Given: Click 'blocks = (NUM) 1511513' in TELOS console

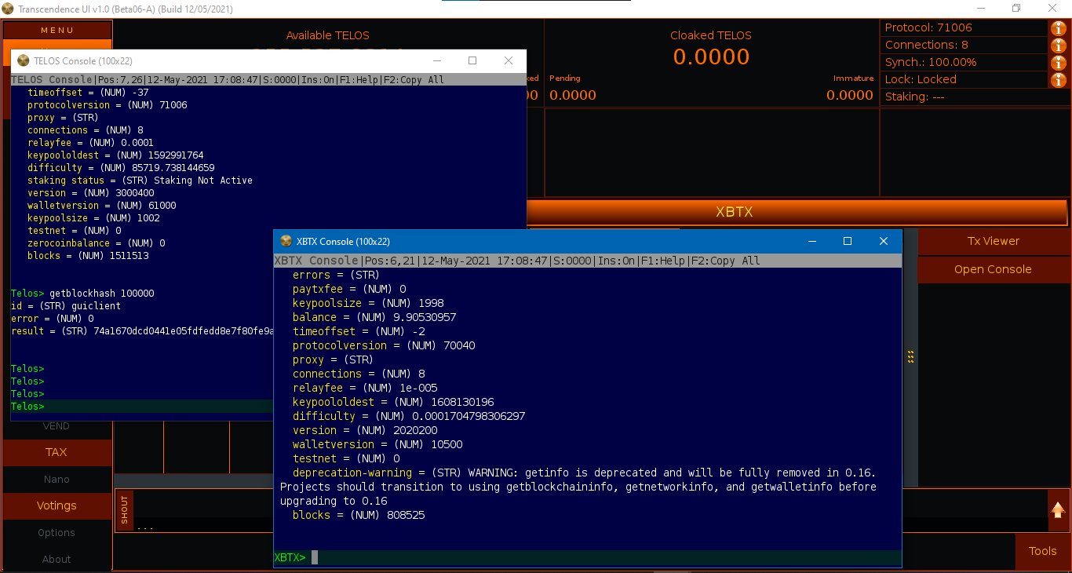Looking at the screenshot, I should pyautogui.click(x=88, y=256).
